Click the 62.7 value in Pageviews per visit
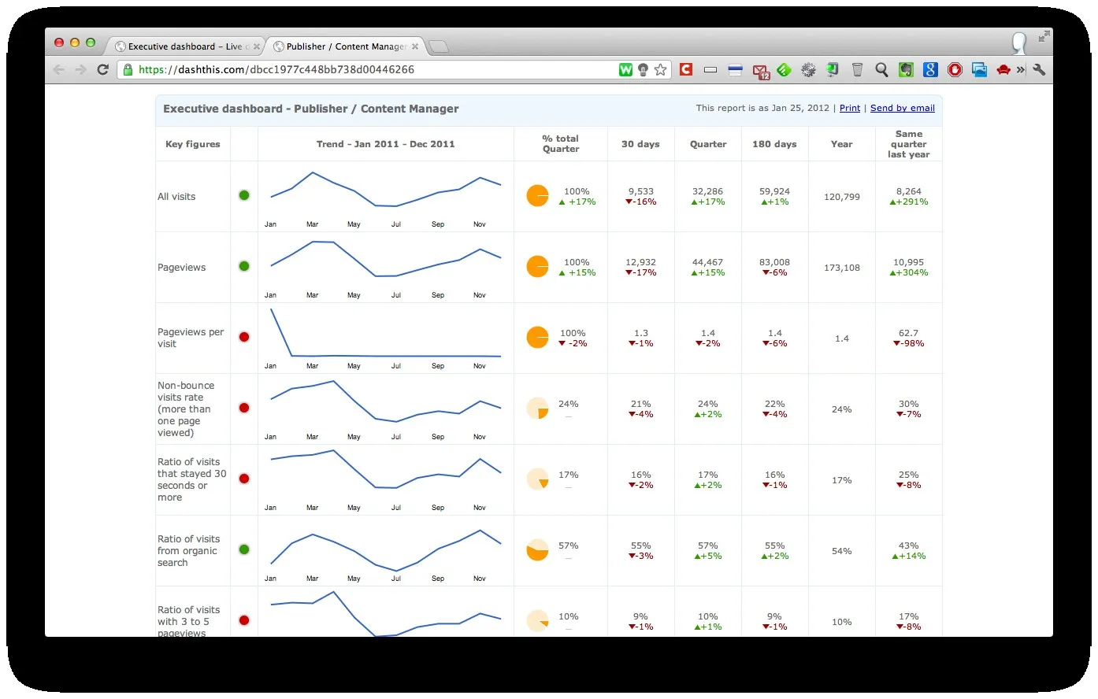This screenshot has height=699, width=1098. [908, 333]
